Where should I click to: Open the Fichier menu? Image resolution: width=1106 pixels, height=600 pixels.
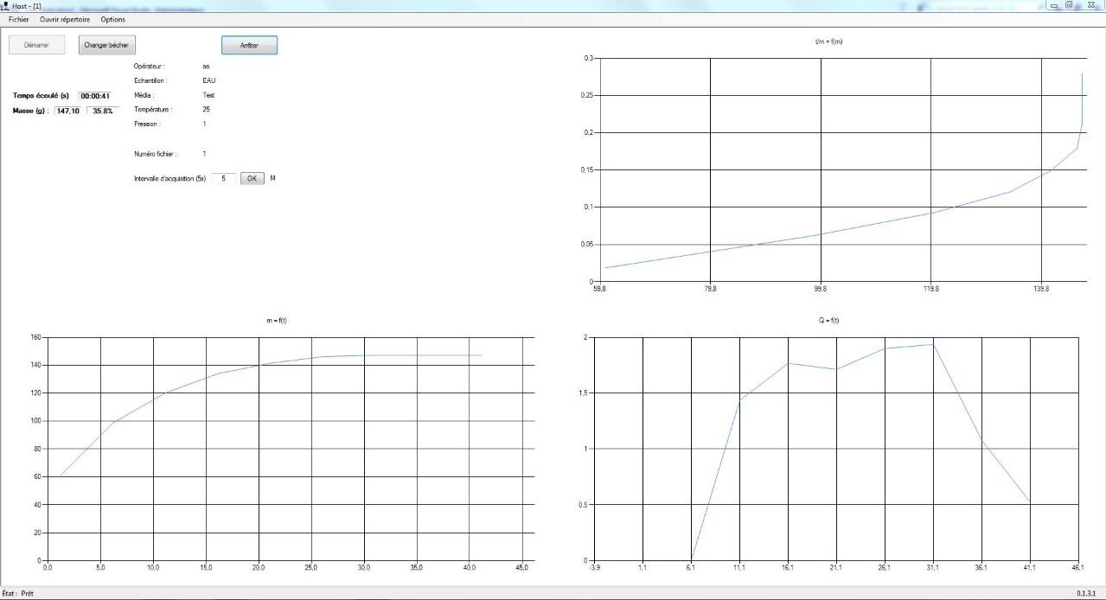tap(18, 19)
